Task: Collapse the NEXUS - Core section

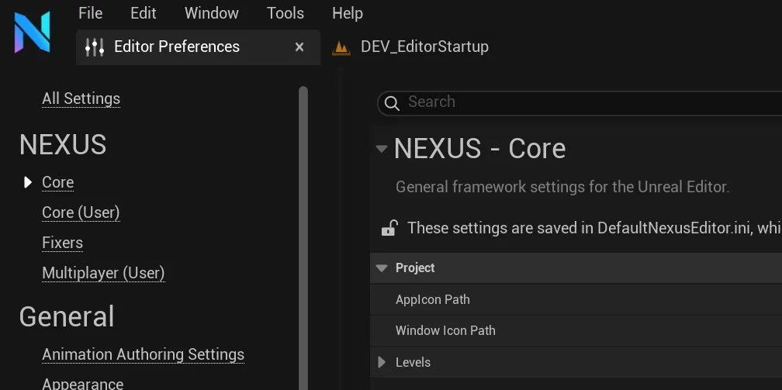Action: pyautogui.click(x=382, y=149)
